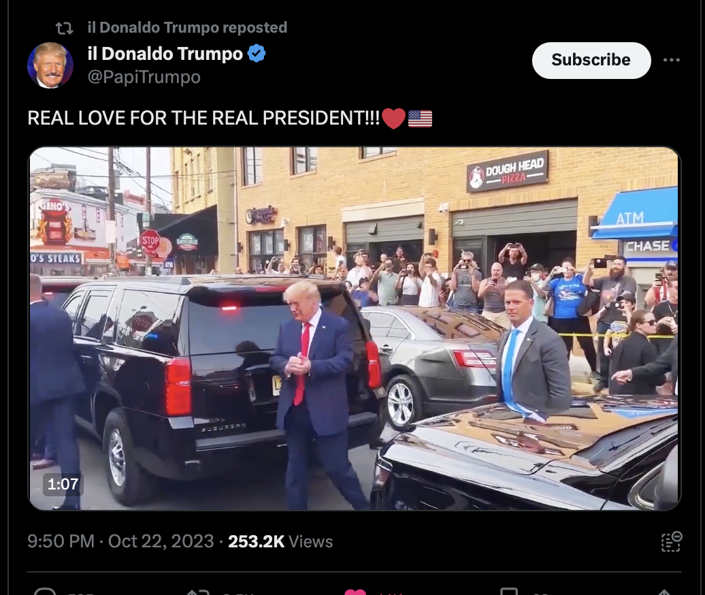The width and height of the screenshot is (705, 595).
Task: View the 253.2K Views count details
Action: pyautogui.click(x=280, y=541)
